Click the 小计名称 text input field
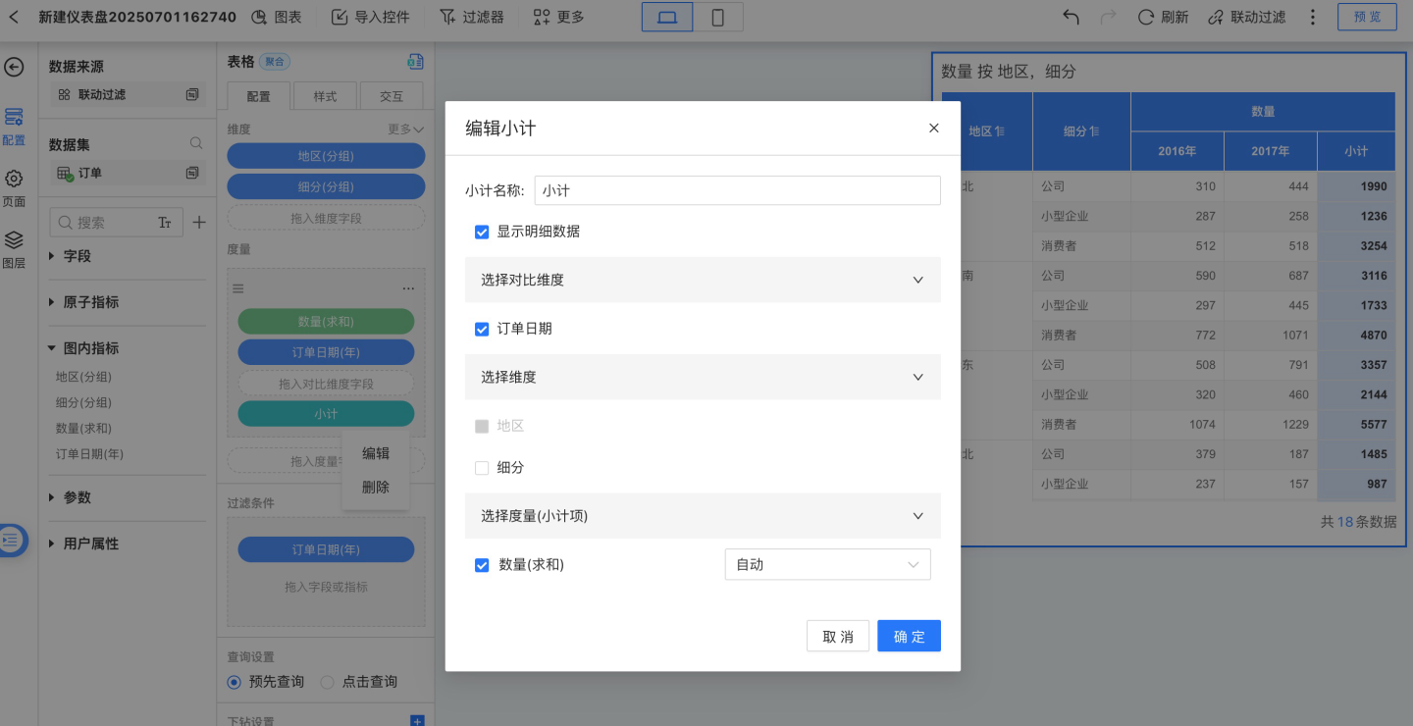This screenshot has width=1413, height=726. [737, 190]
